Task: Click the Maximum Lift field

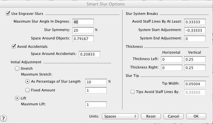Action: 96,105
